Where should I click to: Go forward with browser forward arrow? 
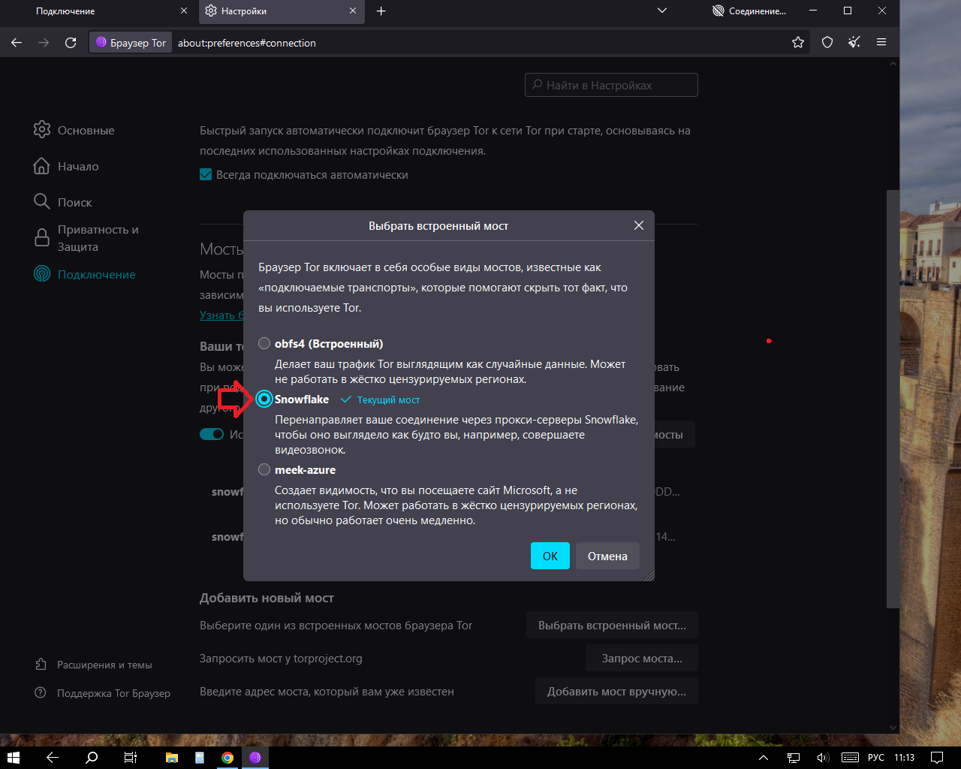(x=44, y=43)
